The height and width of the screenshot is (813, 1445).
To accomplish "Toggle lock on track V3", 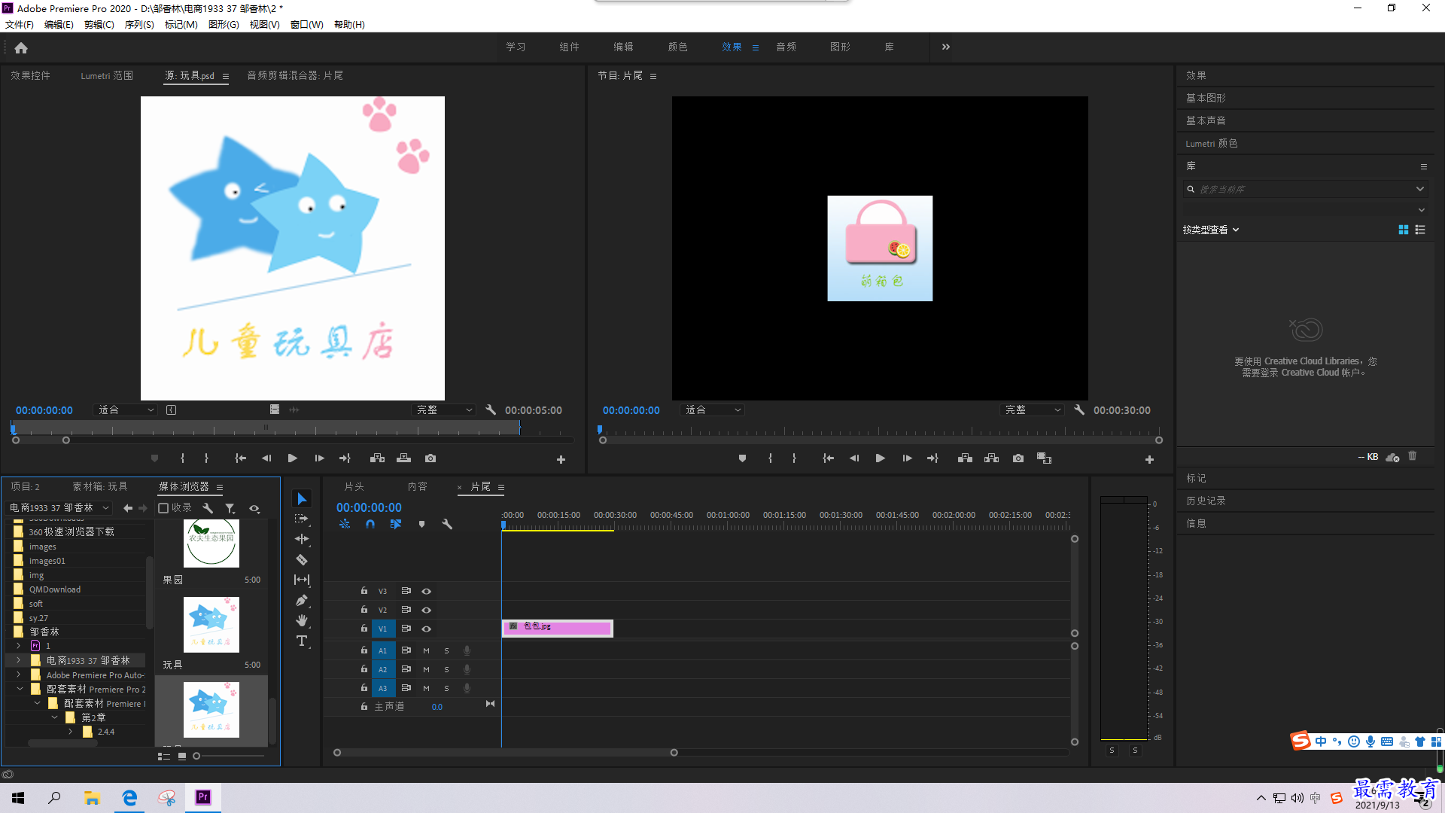I will click(x=364, y=591).
